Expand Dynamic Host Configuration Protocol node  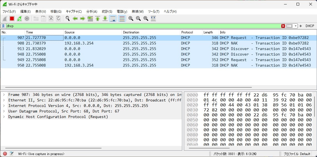[4, 117]
